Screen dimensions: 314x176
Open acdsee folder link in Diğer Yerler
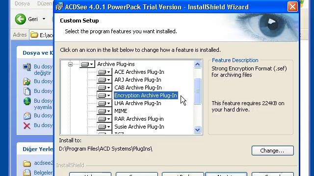click(x=44, y=163)
